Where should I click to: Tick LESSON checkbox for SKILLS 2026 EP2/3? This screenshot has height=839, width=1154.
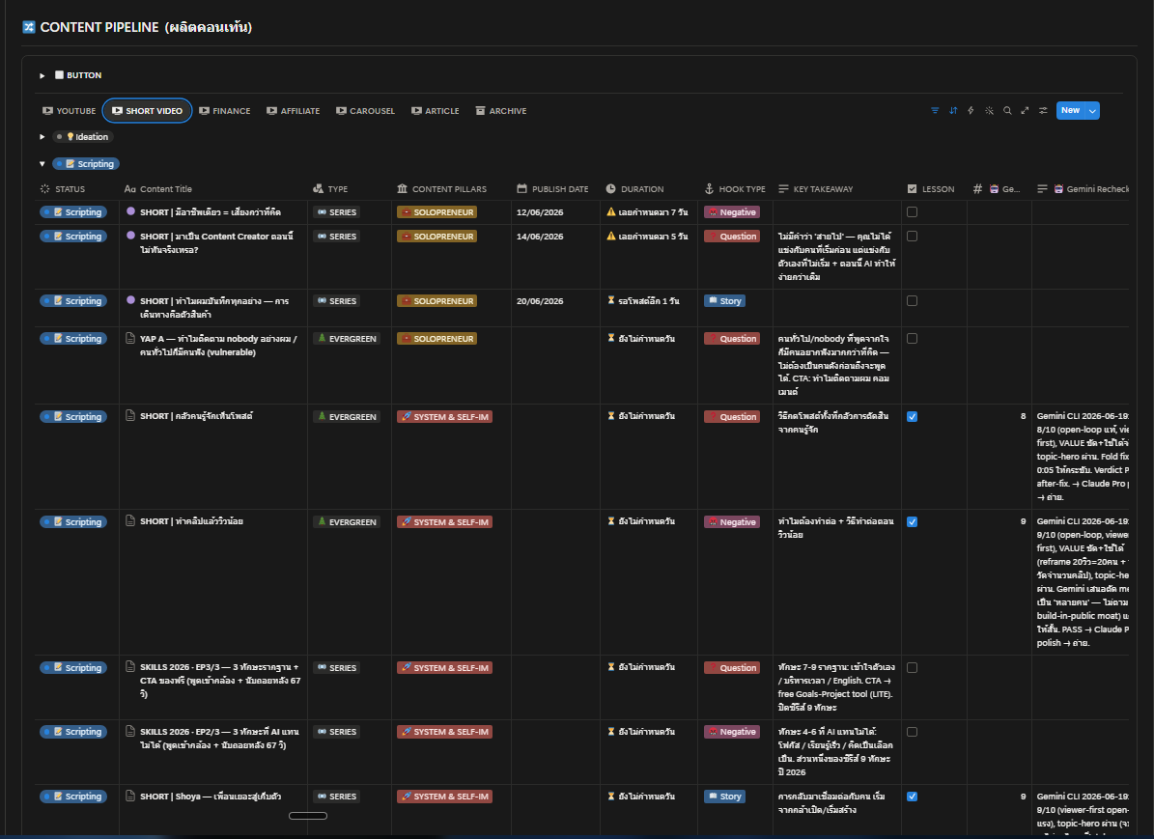[x=912, y=732]
